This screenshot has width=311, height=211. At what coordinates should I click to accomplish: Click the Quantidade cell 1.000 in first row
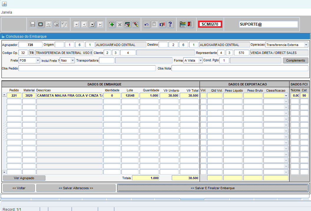(149, 95)
